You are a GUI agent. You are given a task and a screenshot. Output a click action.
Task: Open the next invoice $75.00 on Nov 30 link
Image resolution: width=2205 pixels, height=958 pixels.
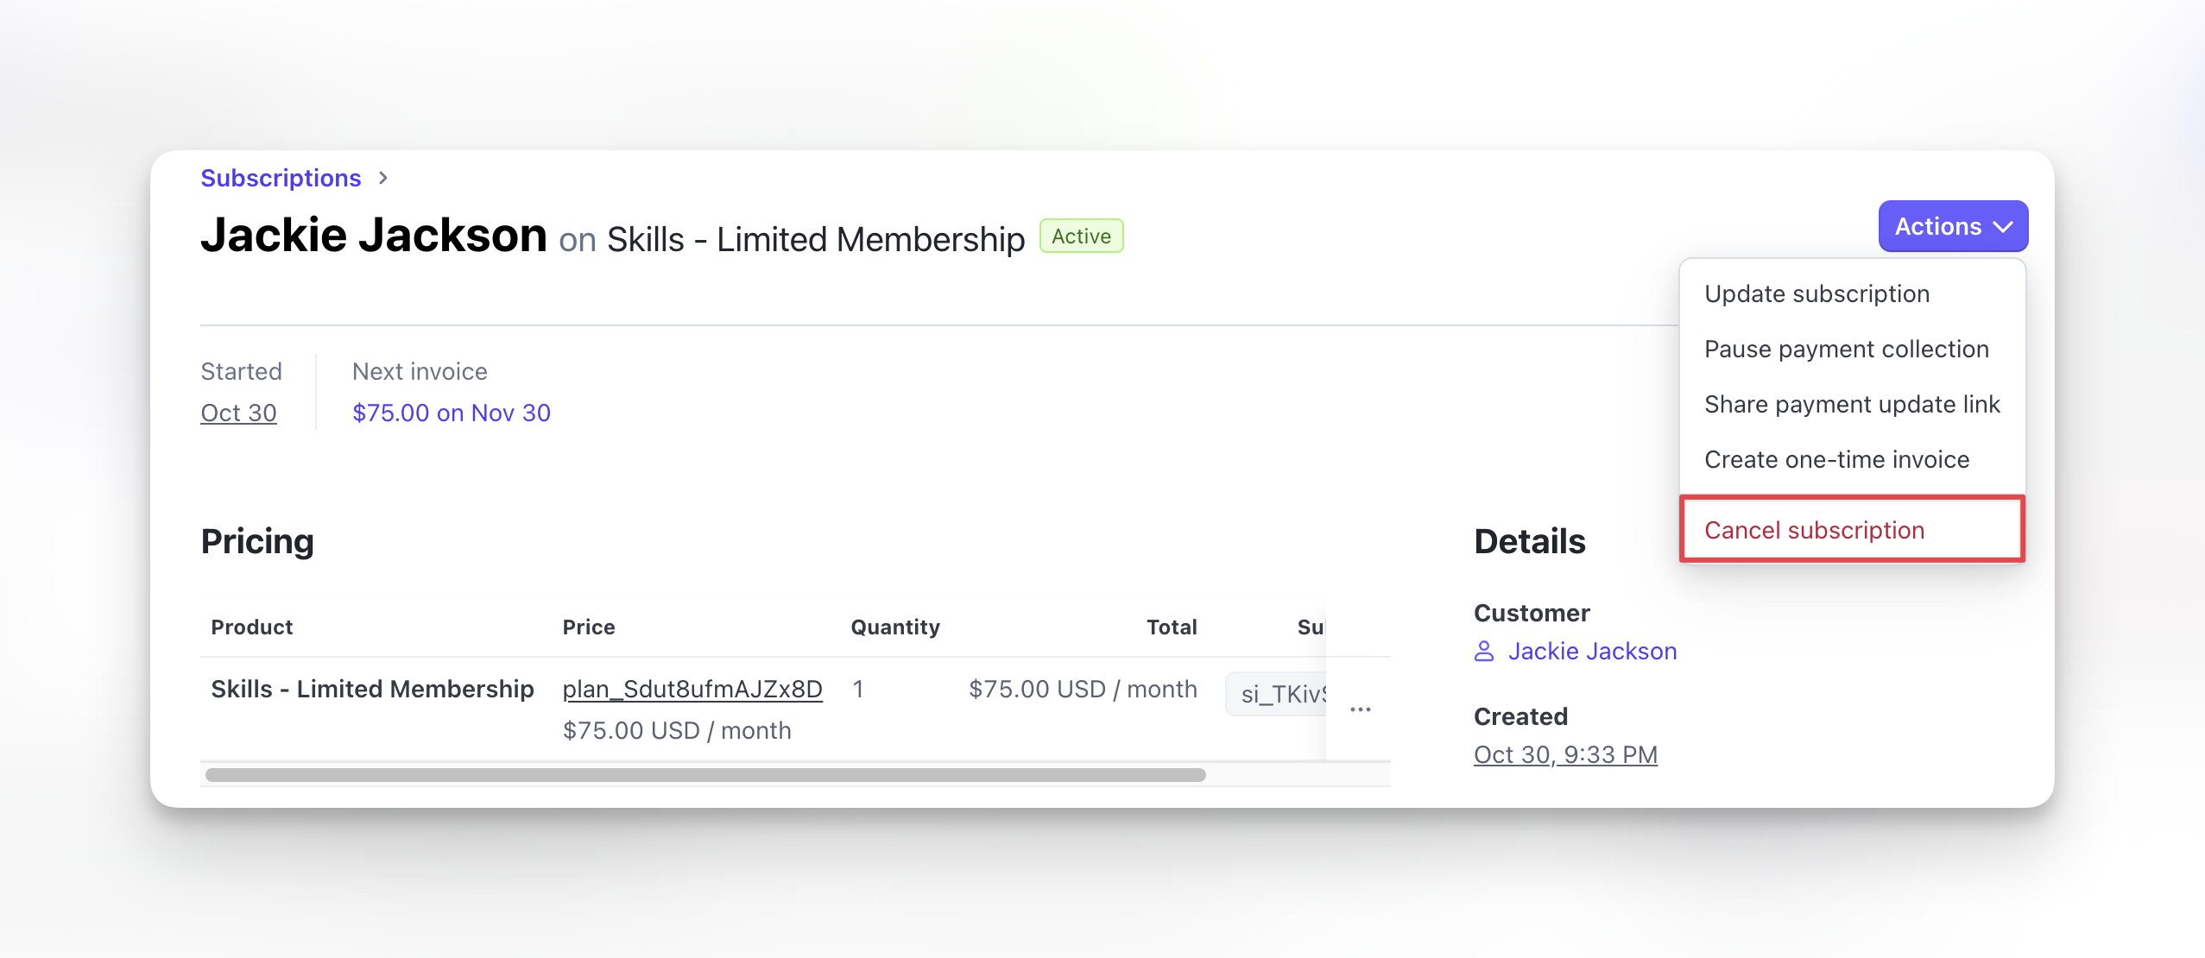tap(451, 413)
